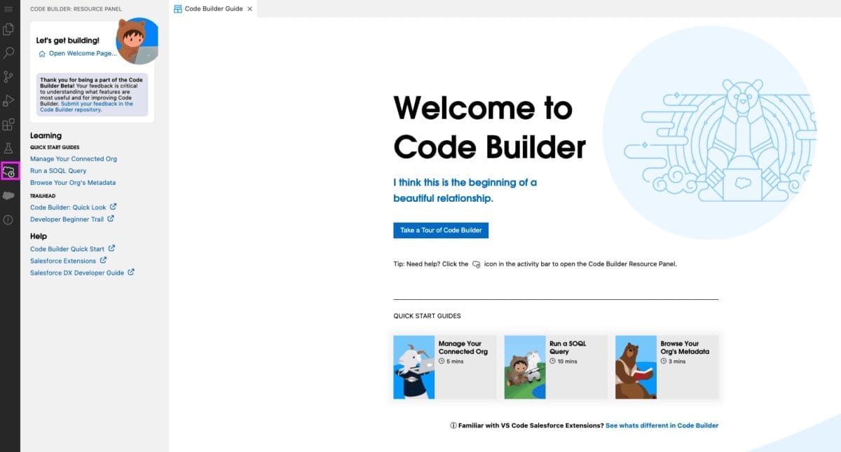Open the Search magnifier icon
The height and width of the screenshot is (452, 841).
point(8,53)
